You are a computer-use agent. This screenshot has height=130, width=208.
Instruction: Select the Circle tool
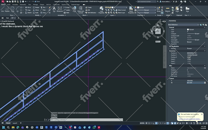[13, 9]
